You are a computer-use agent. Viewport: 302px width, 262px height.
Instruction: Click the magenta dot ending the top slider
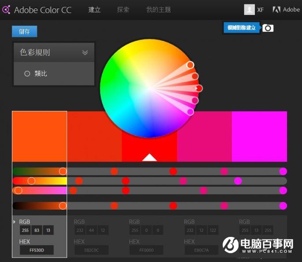283,171
